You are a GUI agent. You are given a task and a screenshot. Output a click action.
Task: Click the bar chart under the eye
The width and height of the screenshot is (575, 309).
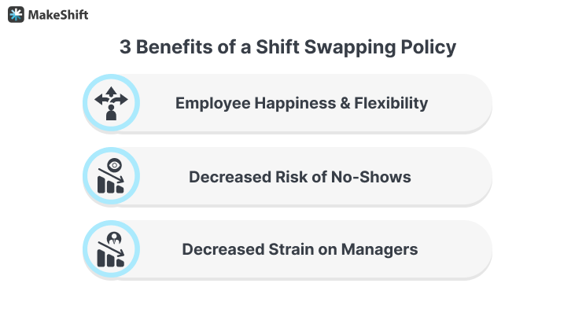[110, 184]
